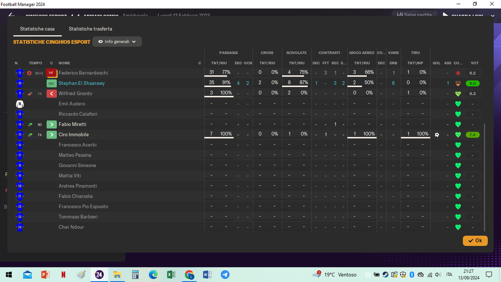Click the red Inf status badge for Bernardeschi

52,73
